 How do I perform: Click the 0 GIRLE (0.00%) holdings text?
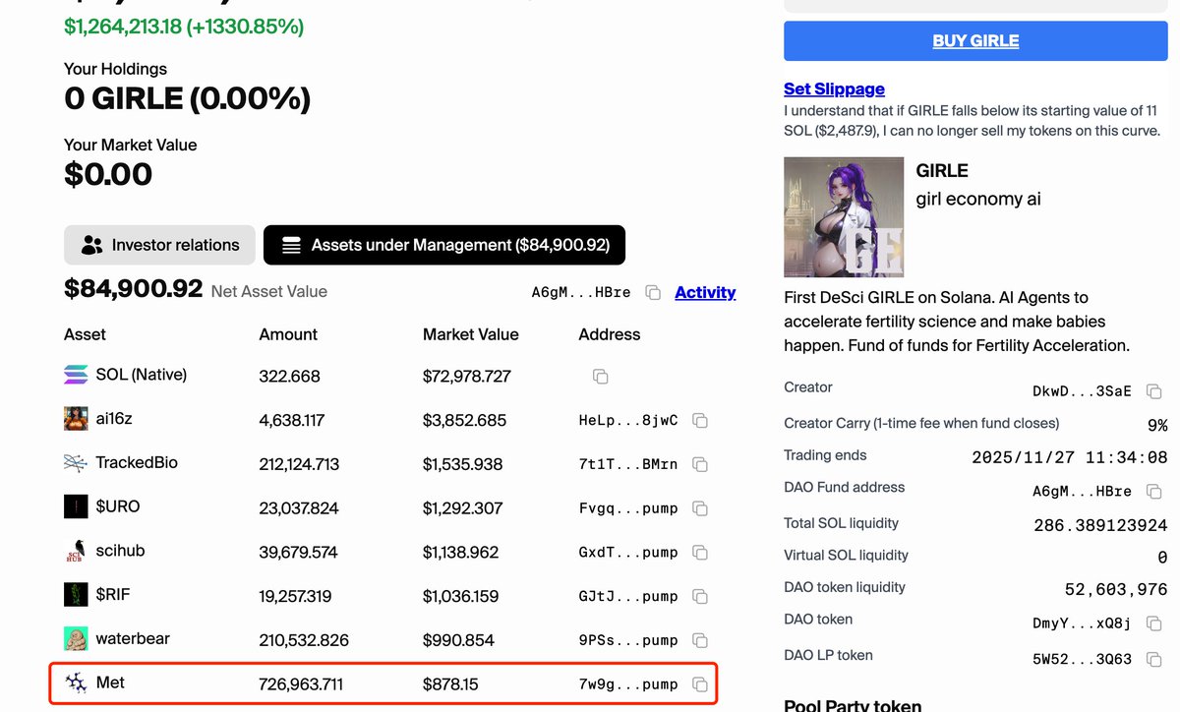[x=187, y=98]
